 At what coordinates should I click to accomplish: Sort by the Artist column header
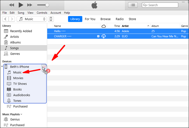[x=125, y=26]
